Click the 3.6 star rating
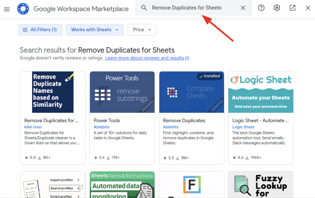 coord(99,158)
